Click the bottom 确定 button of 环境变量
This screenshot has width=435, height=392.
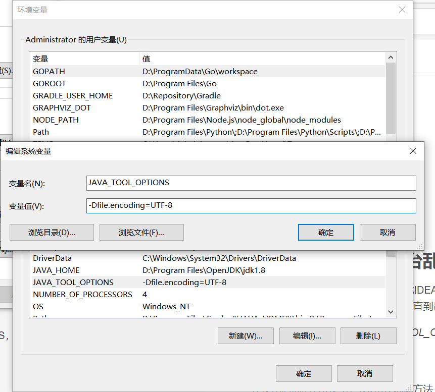click(x=304, y=373)
